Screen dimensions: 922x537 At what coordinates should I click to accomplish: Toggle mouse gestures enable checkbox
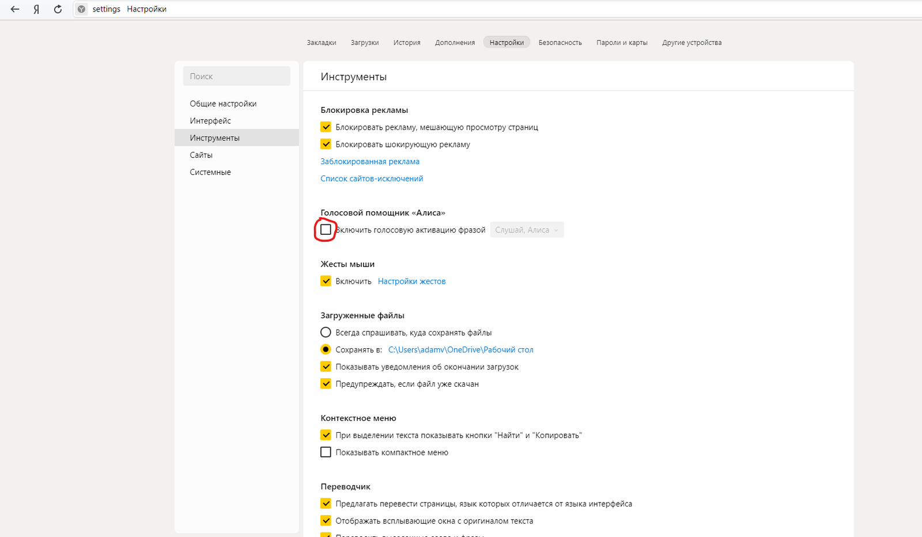tap(326, 281)
